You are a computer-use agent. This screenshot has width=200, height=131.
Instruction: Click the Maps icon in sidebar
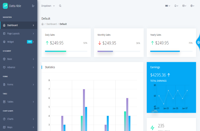(4, 127)
